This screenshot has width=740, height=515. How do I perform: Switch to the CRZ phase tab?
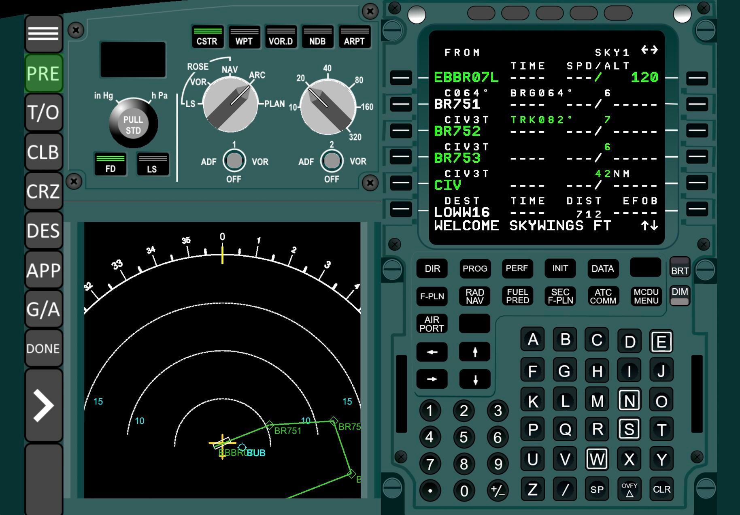(x=43, y=191)
